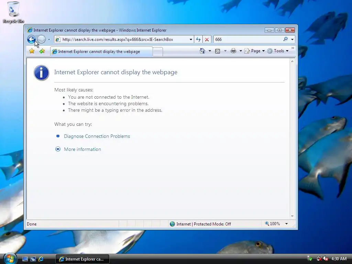Click the 'Done' status bar text
The height and width of the screenshot is (264, 352).
(32, 224)
